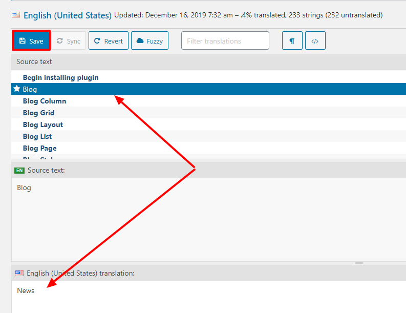Click the green EN source language badge
The image size is (406, 313).
[19, 170]
